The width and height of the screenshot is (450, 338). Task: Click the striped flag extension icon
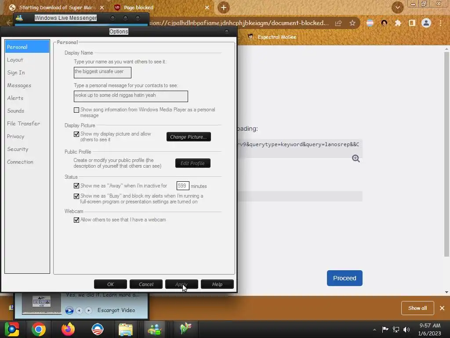tap(370, 23)
